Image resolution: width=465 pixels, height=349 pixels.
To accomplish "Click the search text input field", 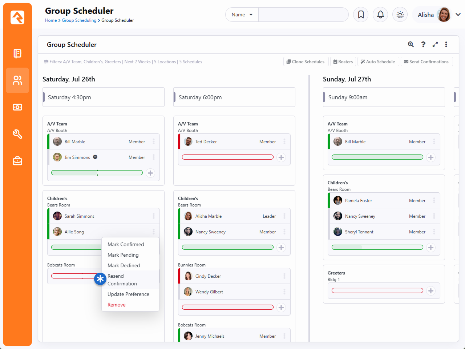I will pos(303,15).
